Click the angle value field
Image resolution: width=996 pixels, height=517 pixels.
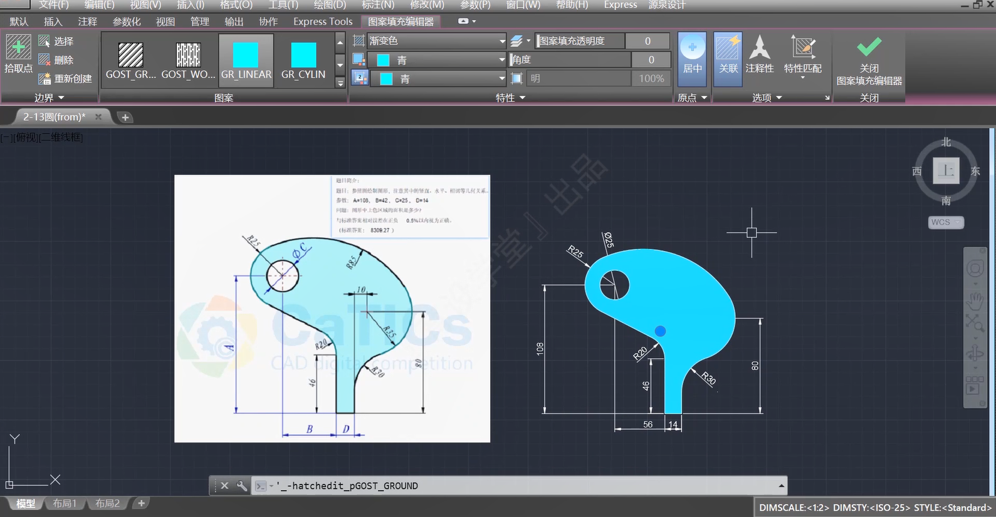pos(651,59)
